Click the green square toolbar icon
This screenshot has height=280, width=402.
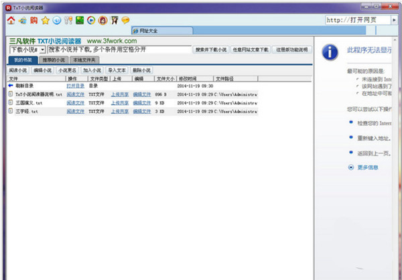(x=80, y=20)
